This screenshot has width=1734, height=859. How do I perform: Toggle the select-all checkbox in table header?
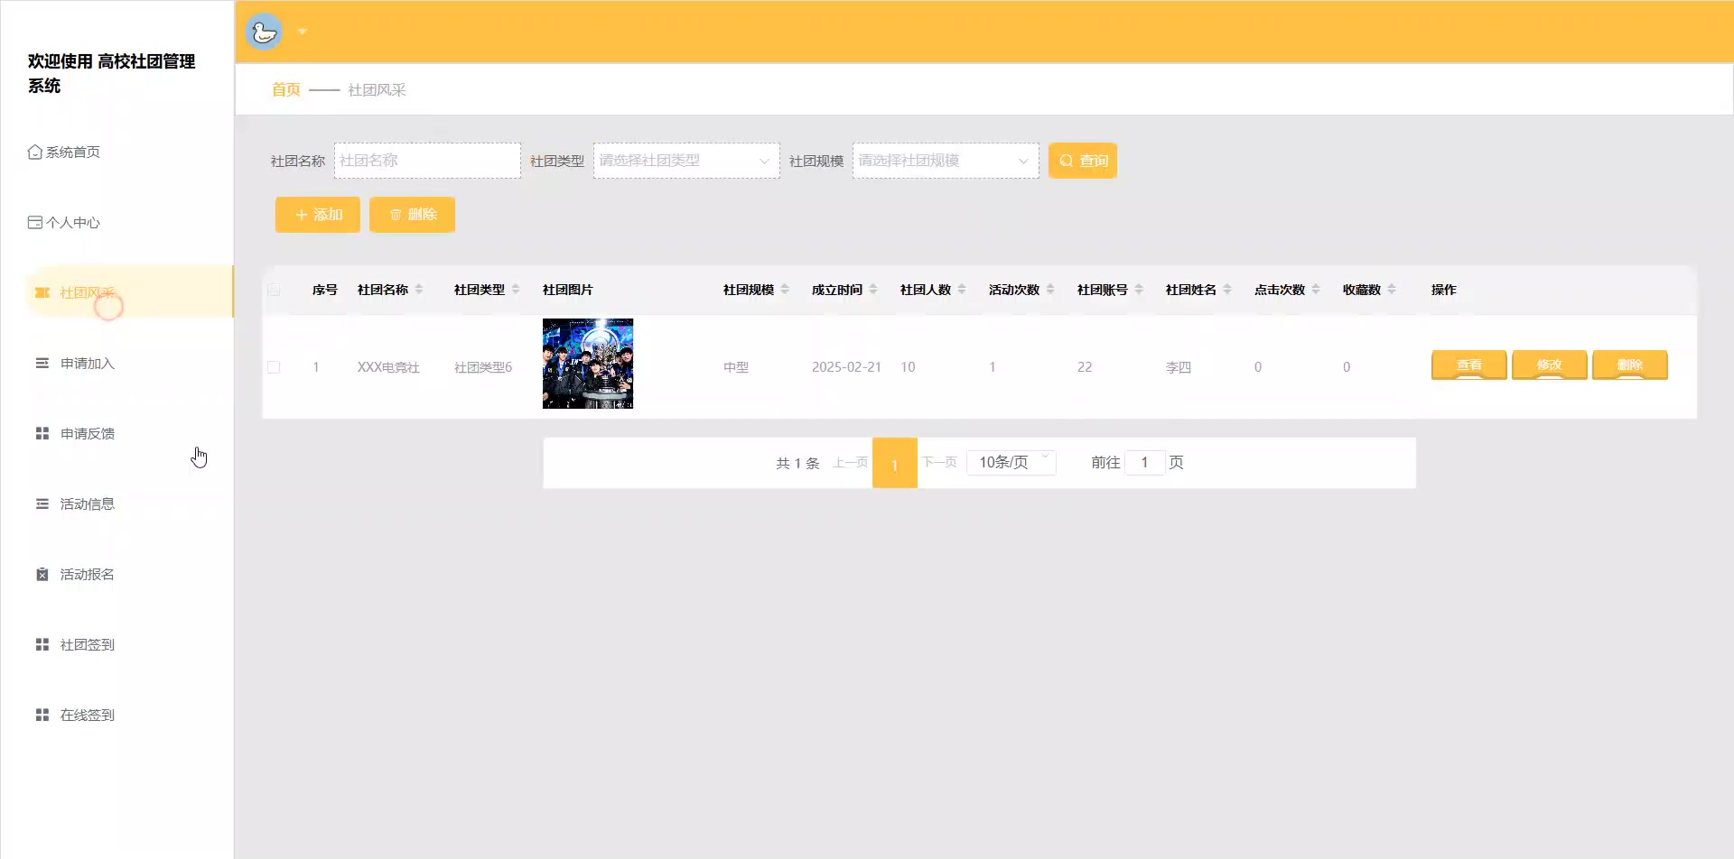(274, 291)
